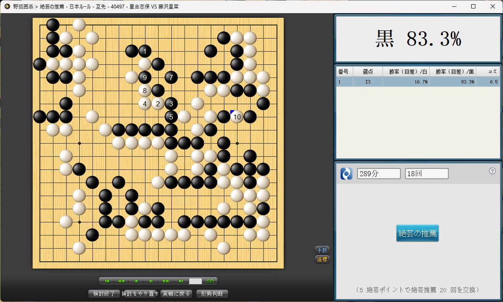503x302 pixels.
Task: Open the help question-mark icon
Action: pos(492,171)
